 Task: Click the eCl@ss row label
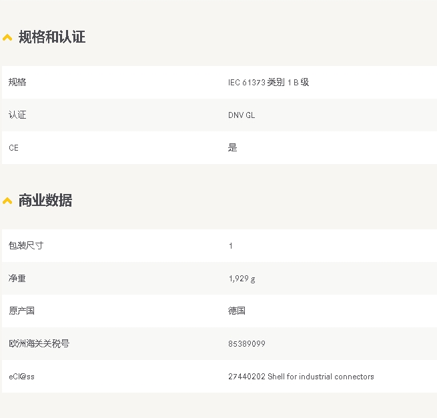pos(22,377)
